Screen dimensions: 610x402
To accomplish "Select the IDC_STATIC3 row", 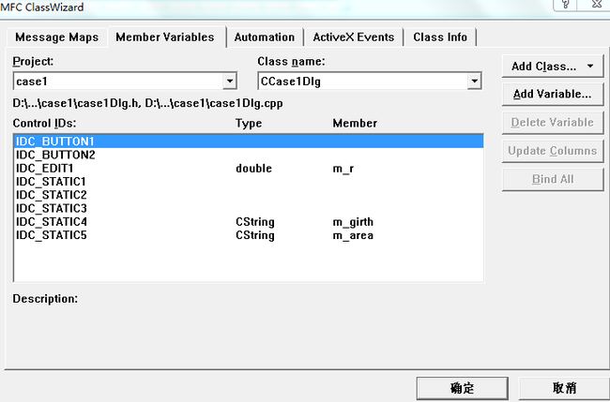I will (x=249, y=209).
